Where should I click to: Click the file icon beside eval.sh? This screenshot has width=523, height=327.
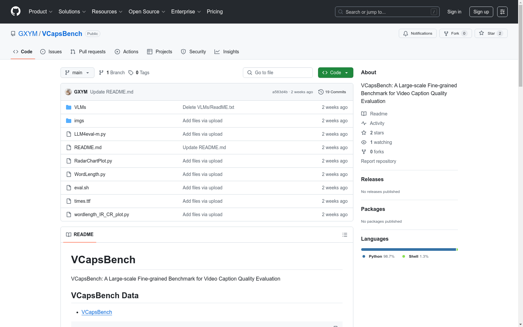[69, 188]
